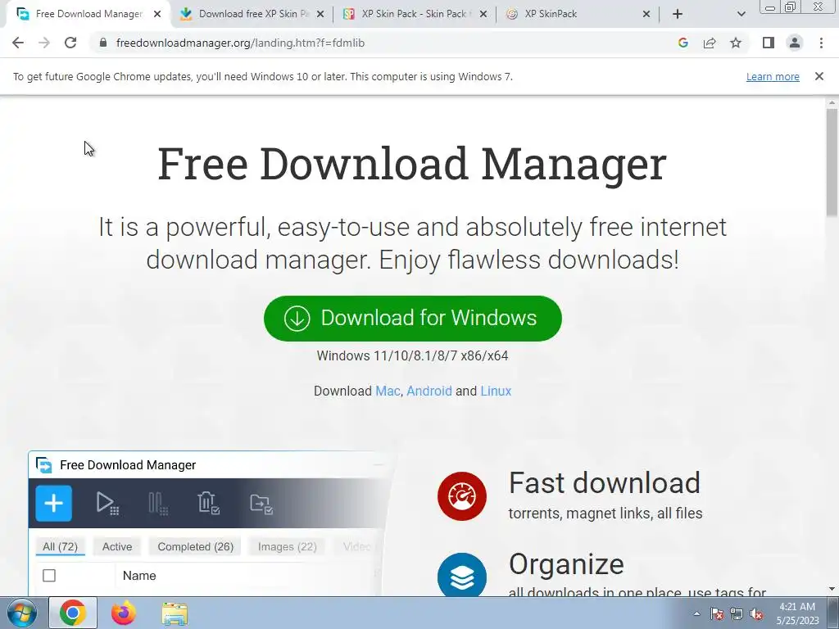Open the Google icon in address bar

683,43
